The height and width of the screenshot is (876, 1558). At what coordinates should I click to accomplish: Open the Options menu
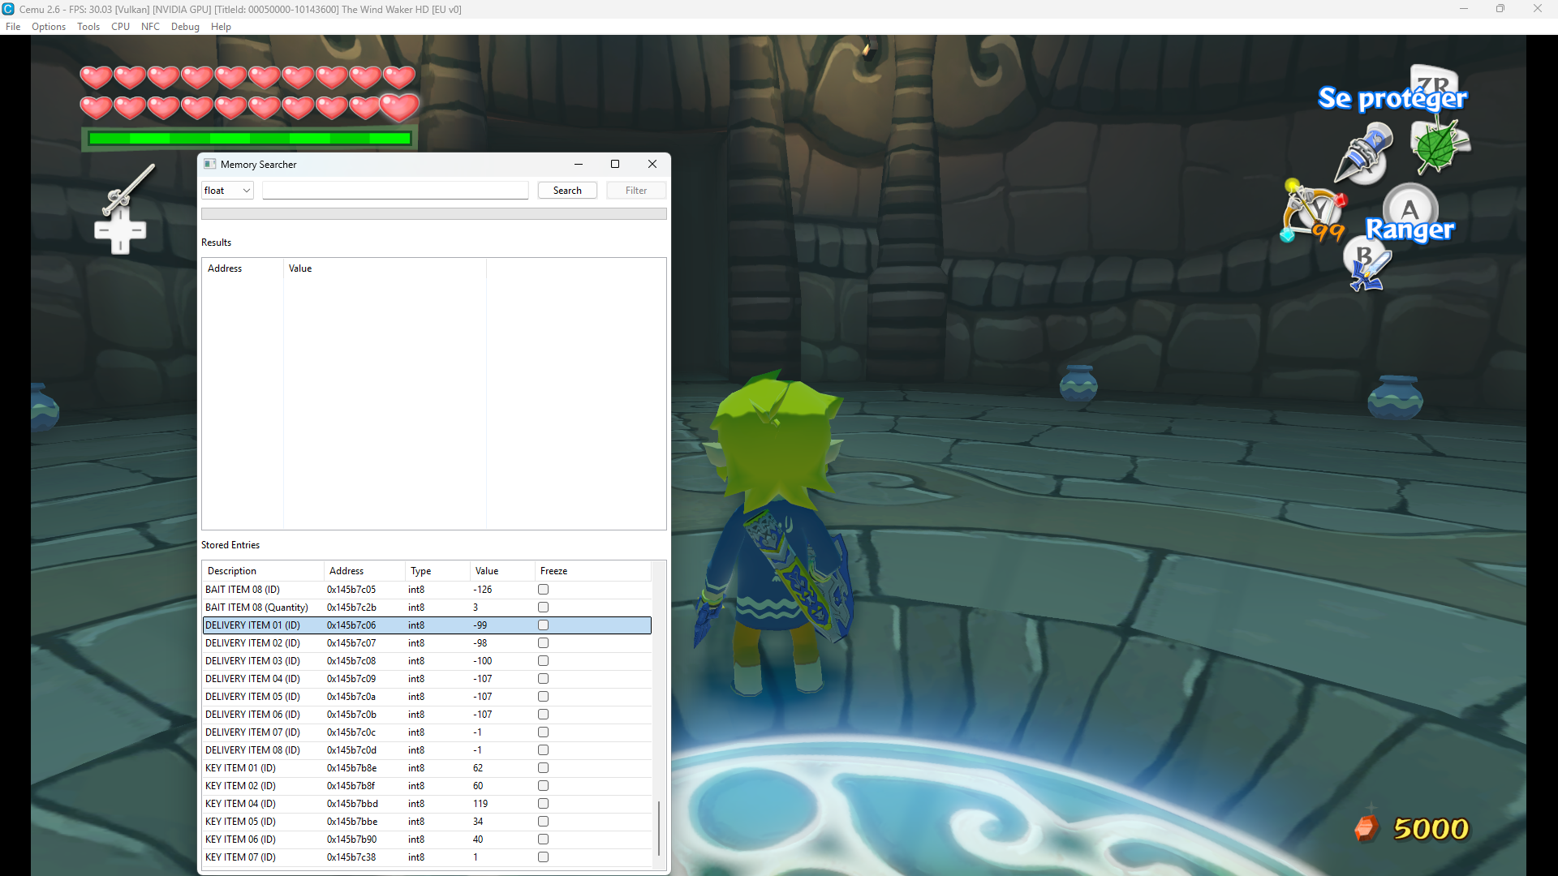[x=49, y=27]
